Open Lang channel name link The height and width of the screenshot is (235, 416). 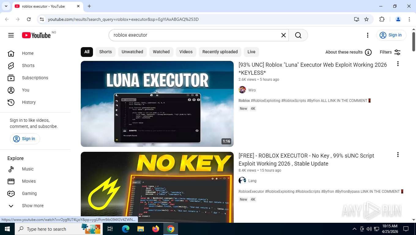(x=252, y=181)
